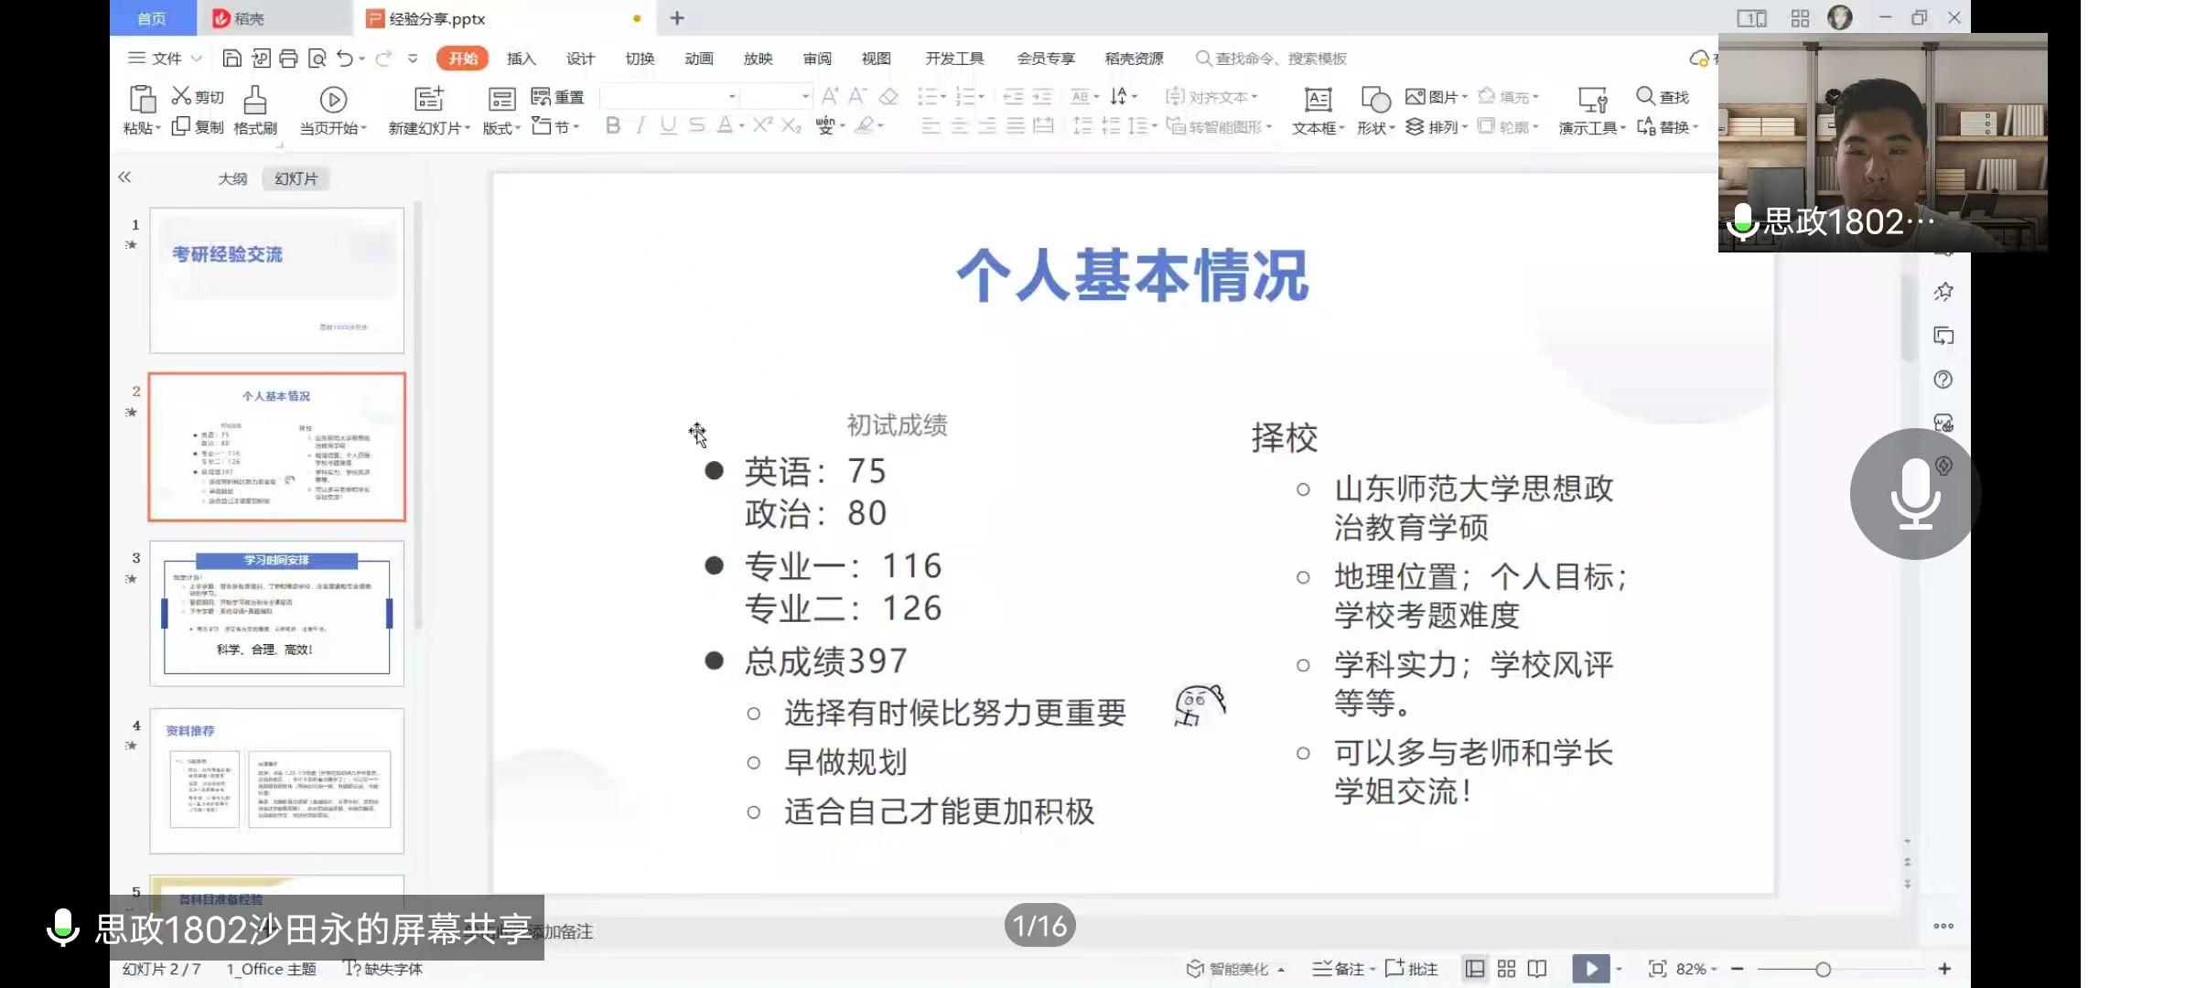Switch to the 大纲 outline tab

[232, 178]
